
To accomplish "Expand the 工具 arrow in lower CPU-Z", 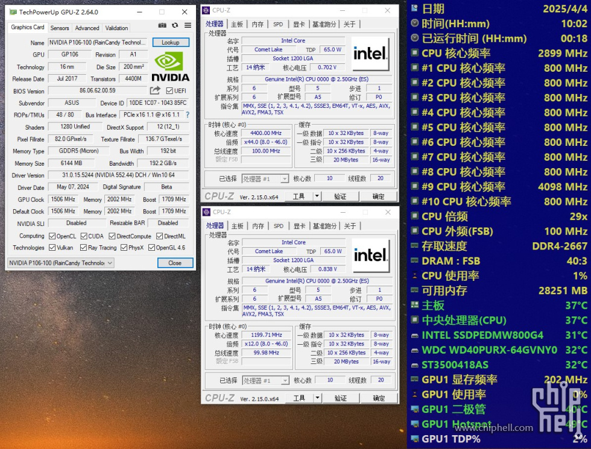I will coord(317,398).
